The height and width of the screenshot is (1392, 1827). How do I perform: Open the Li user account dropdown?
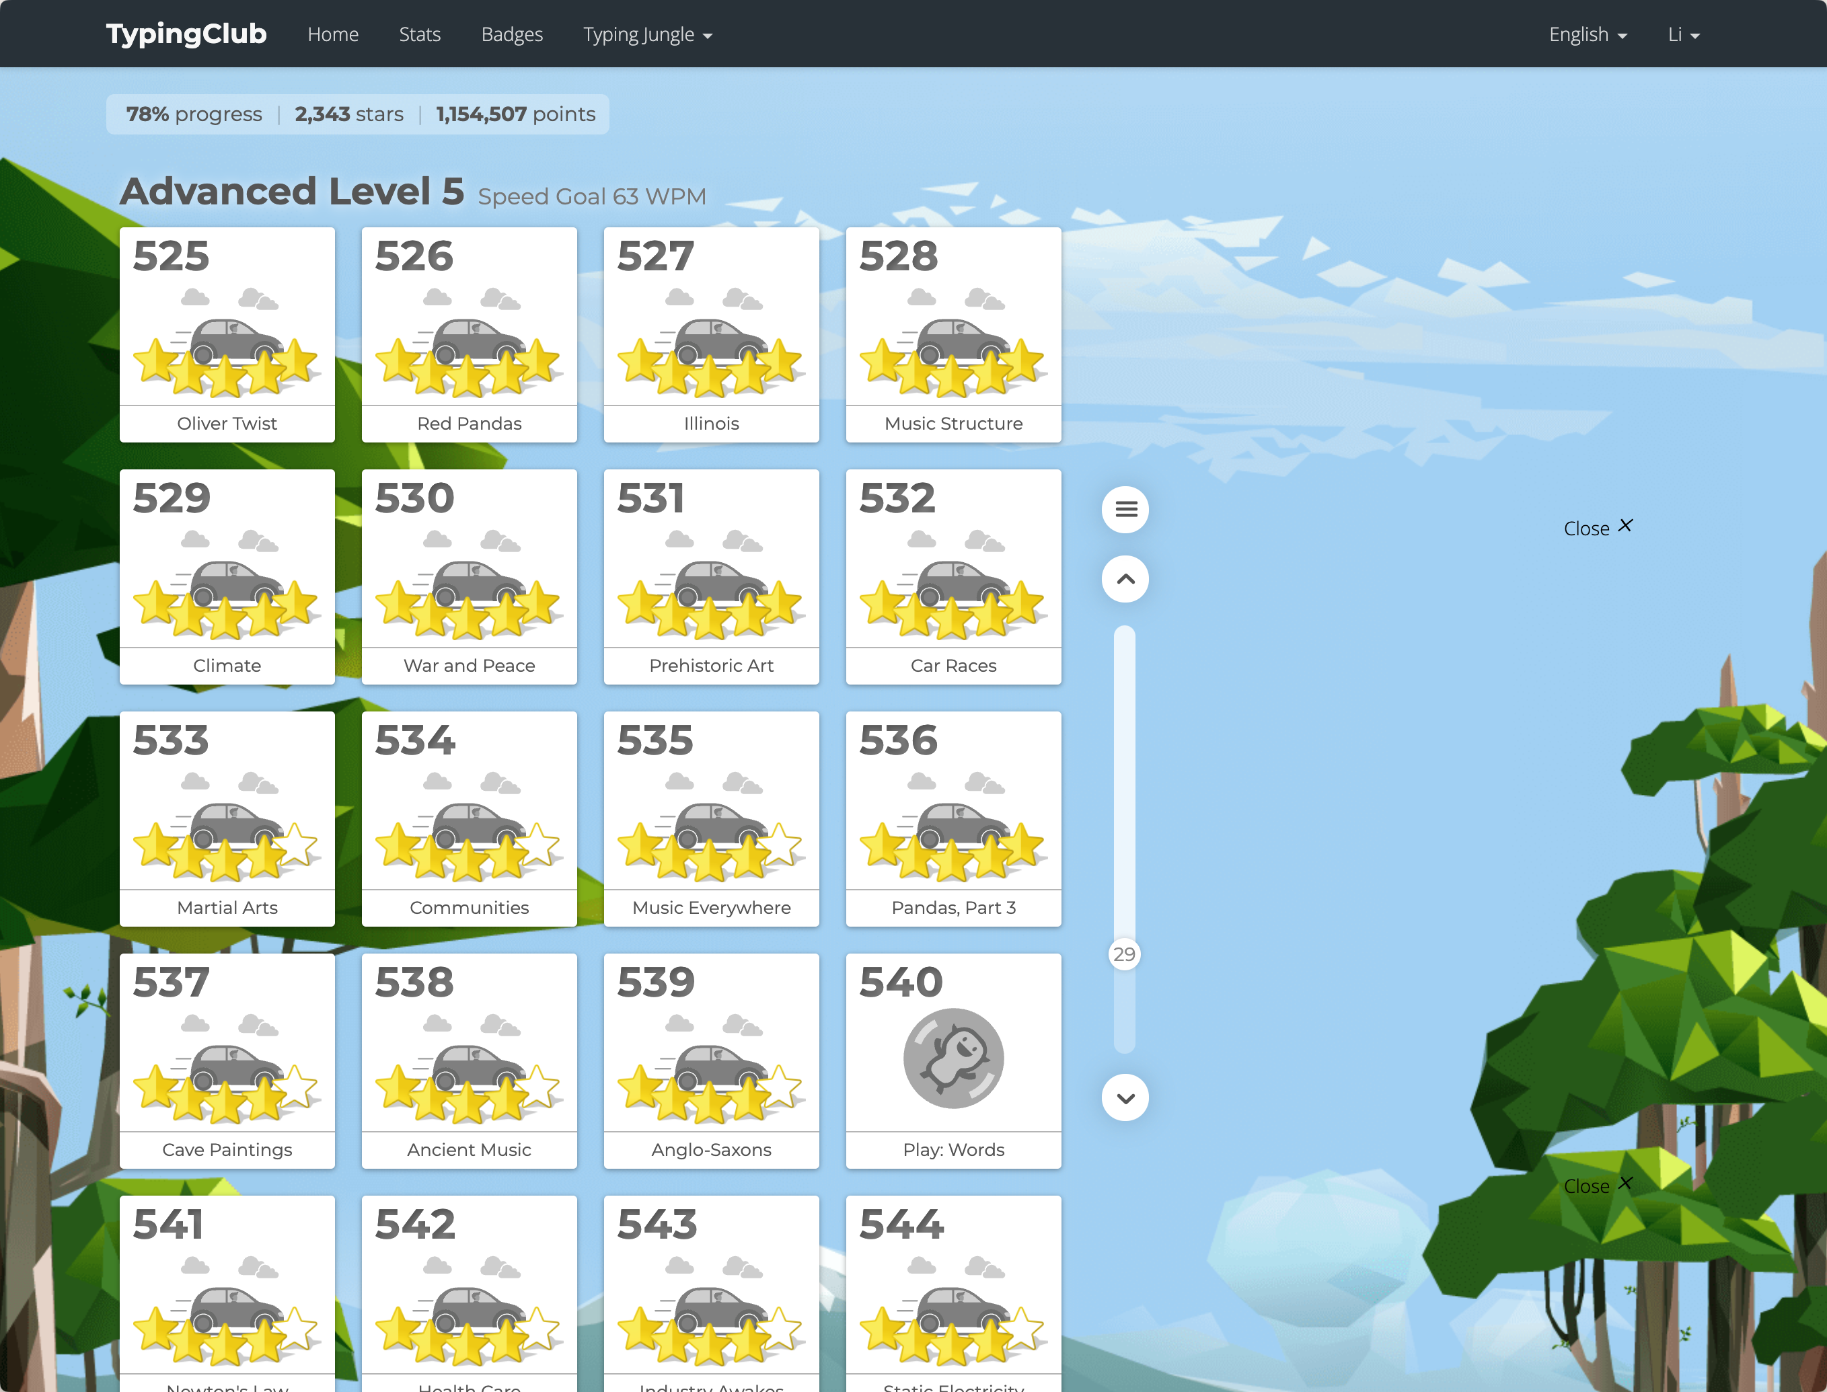(x=1683, y=35)
